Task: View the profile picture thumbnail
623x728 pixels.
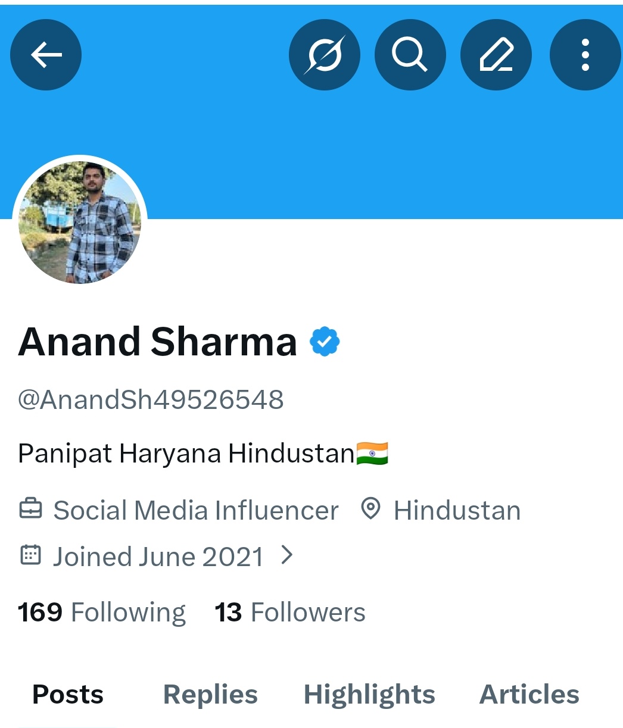Action: 80,222
